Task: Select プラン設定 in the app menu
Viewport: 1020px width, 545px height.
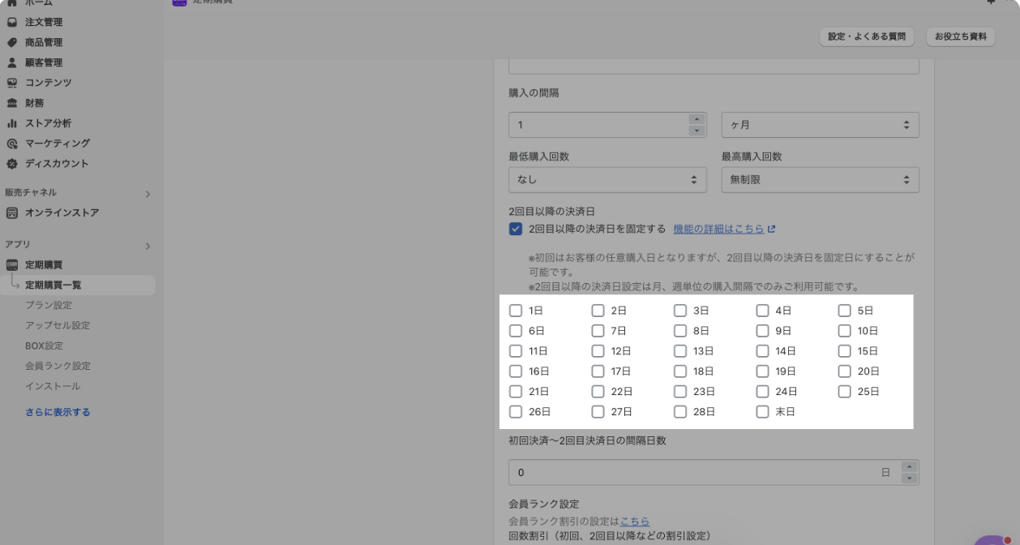Action: coord(49,305)
